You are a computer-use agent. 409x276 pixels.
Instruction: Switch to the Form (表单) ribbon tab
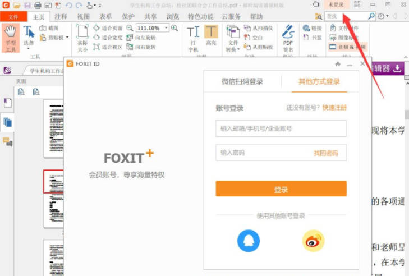pos(105,17)
